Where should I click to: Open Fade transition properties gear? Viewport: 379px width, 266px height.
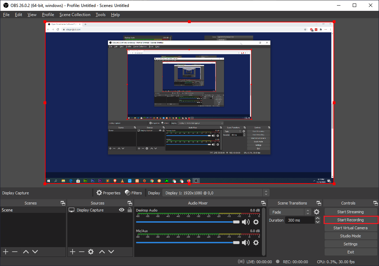coord(317,212)
